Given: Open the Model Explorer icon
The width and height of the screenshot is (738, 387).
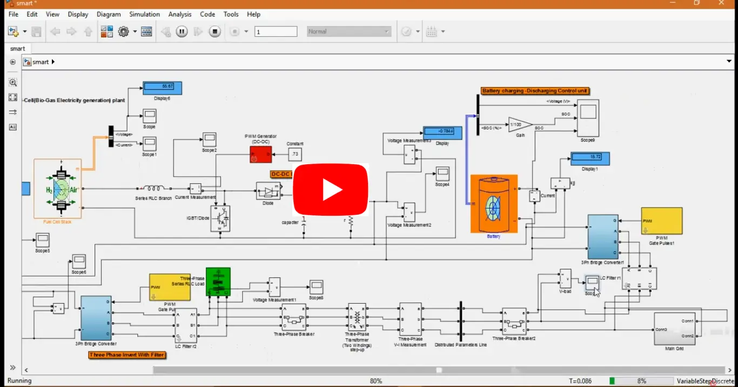Looking at the screenshot, I should [146, 32].
